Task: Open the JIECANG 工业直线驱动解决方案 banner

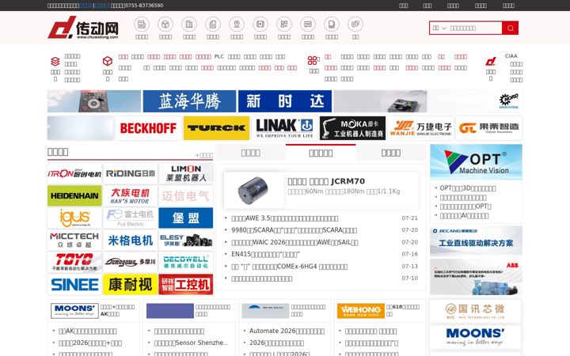Action: point(477,241)
